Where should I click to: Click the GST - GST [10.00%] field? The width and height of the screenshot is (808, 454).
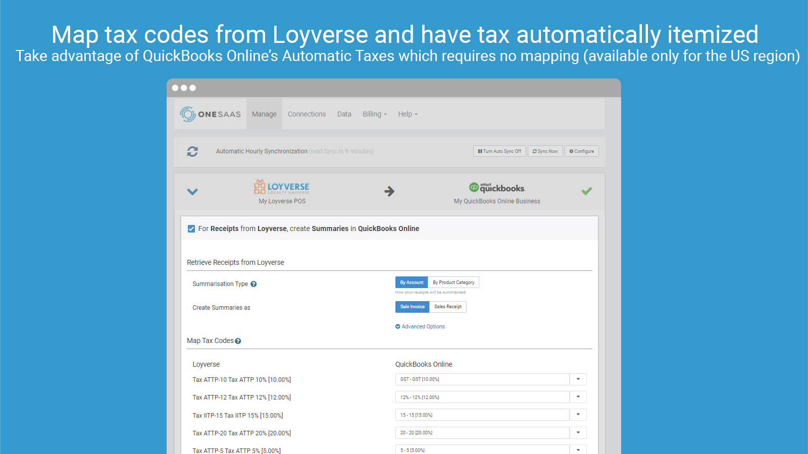pyautogui.click(x=482, y=379)
